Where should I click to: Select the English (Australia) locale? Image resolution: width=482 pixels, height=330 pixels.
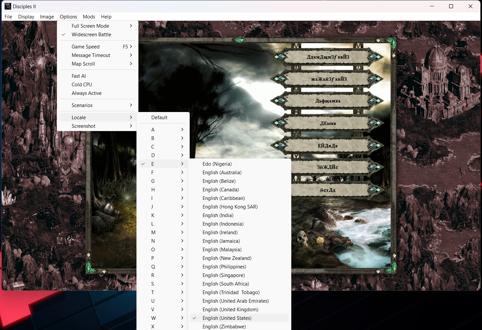pos(239,173)
